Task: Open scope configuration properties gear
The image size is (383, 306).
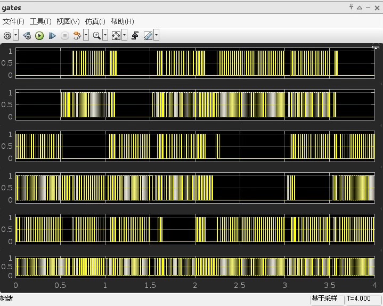Action: [x=7, y=36]
